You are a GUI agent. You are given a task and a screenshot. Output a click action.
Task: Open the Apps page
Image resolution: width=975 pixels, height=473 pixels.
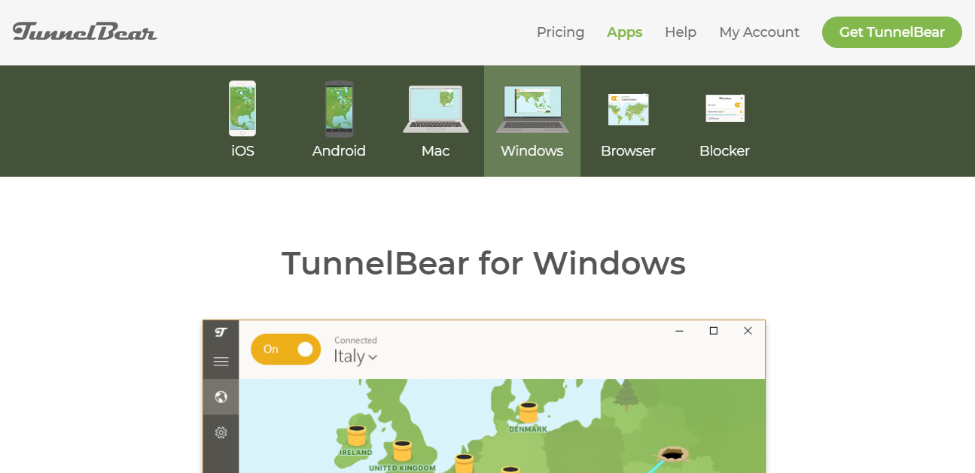624,32
